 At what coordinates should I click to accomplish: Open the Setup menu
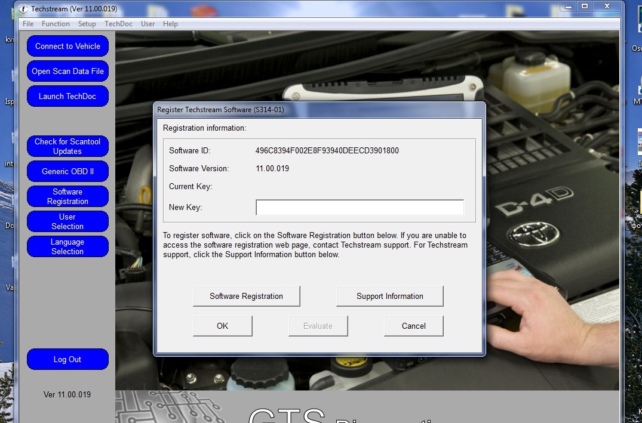(x=87, y=24)
